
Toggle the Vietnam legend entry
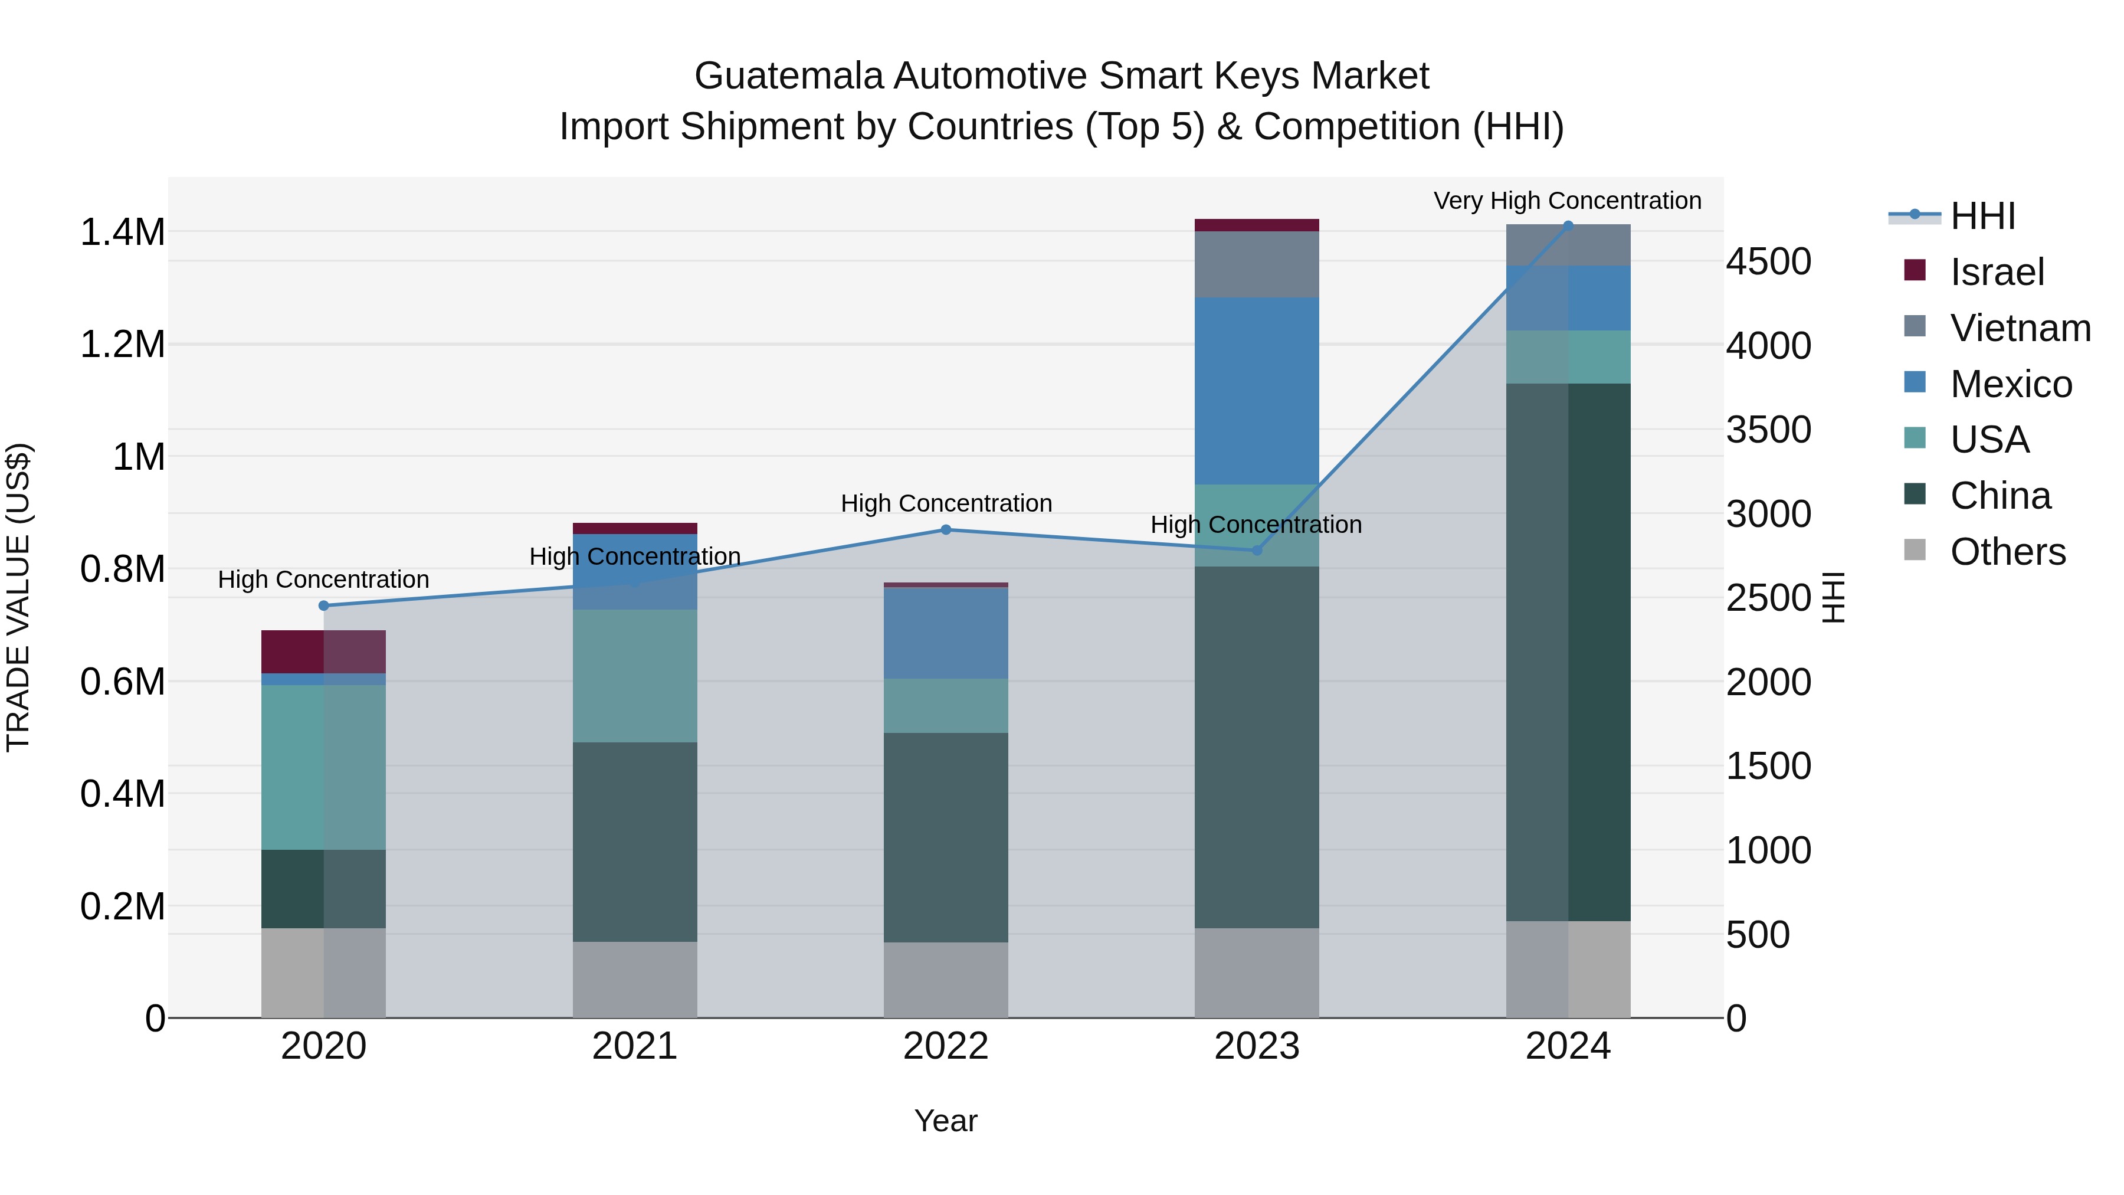pos(1997,328)
